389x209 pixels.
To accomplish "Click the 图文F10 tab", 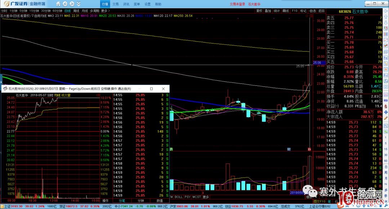I will tap(319, 201).
